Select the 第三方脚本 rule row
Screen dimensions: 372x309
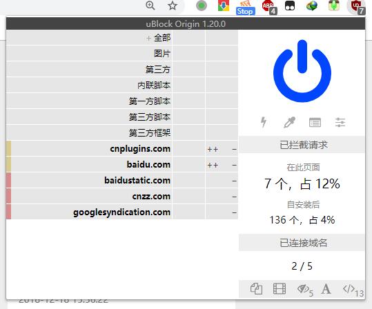(89, 117)
